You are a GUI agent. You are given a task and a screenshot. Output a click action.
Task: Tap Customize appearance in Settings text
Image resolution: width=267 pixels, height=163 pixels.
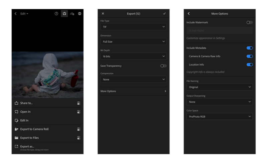click(x=206, y=38)
